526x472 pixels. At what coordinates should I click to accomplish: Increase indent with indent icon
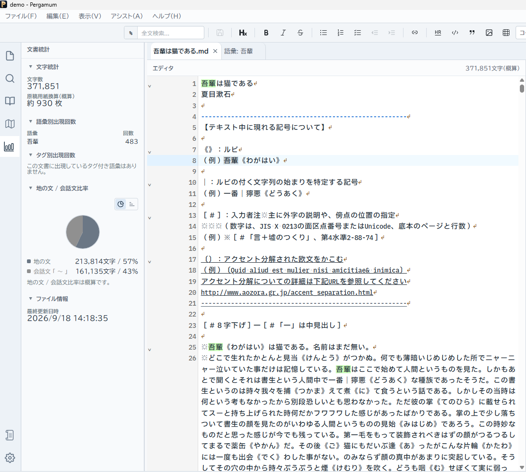point(392,33)
